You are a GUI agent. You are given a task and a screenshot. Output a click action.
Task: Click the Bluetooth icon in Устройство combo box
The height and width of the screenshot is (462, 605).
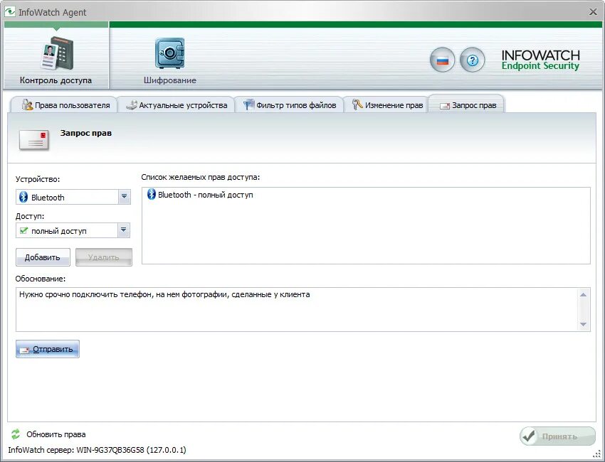(23, 197)
